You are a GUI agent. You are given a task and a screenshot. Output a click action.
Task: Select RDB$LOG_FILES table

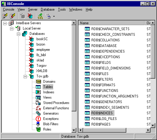[104, 119]
